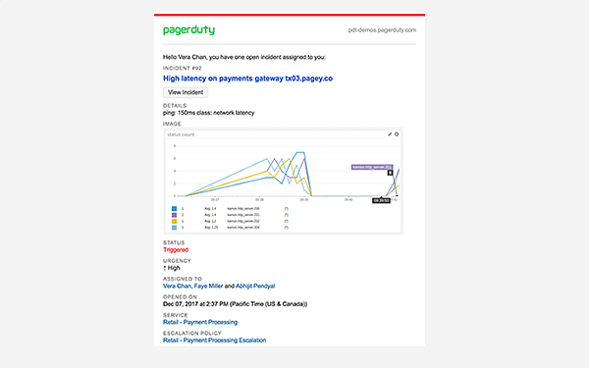Click the Hello Vera Chan greeting text
Image resolution: width=589 pixels, height=368 pixels.
(x=244, y=58)
